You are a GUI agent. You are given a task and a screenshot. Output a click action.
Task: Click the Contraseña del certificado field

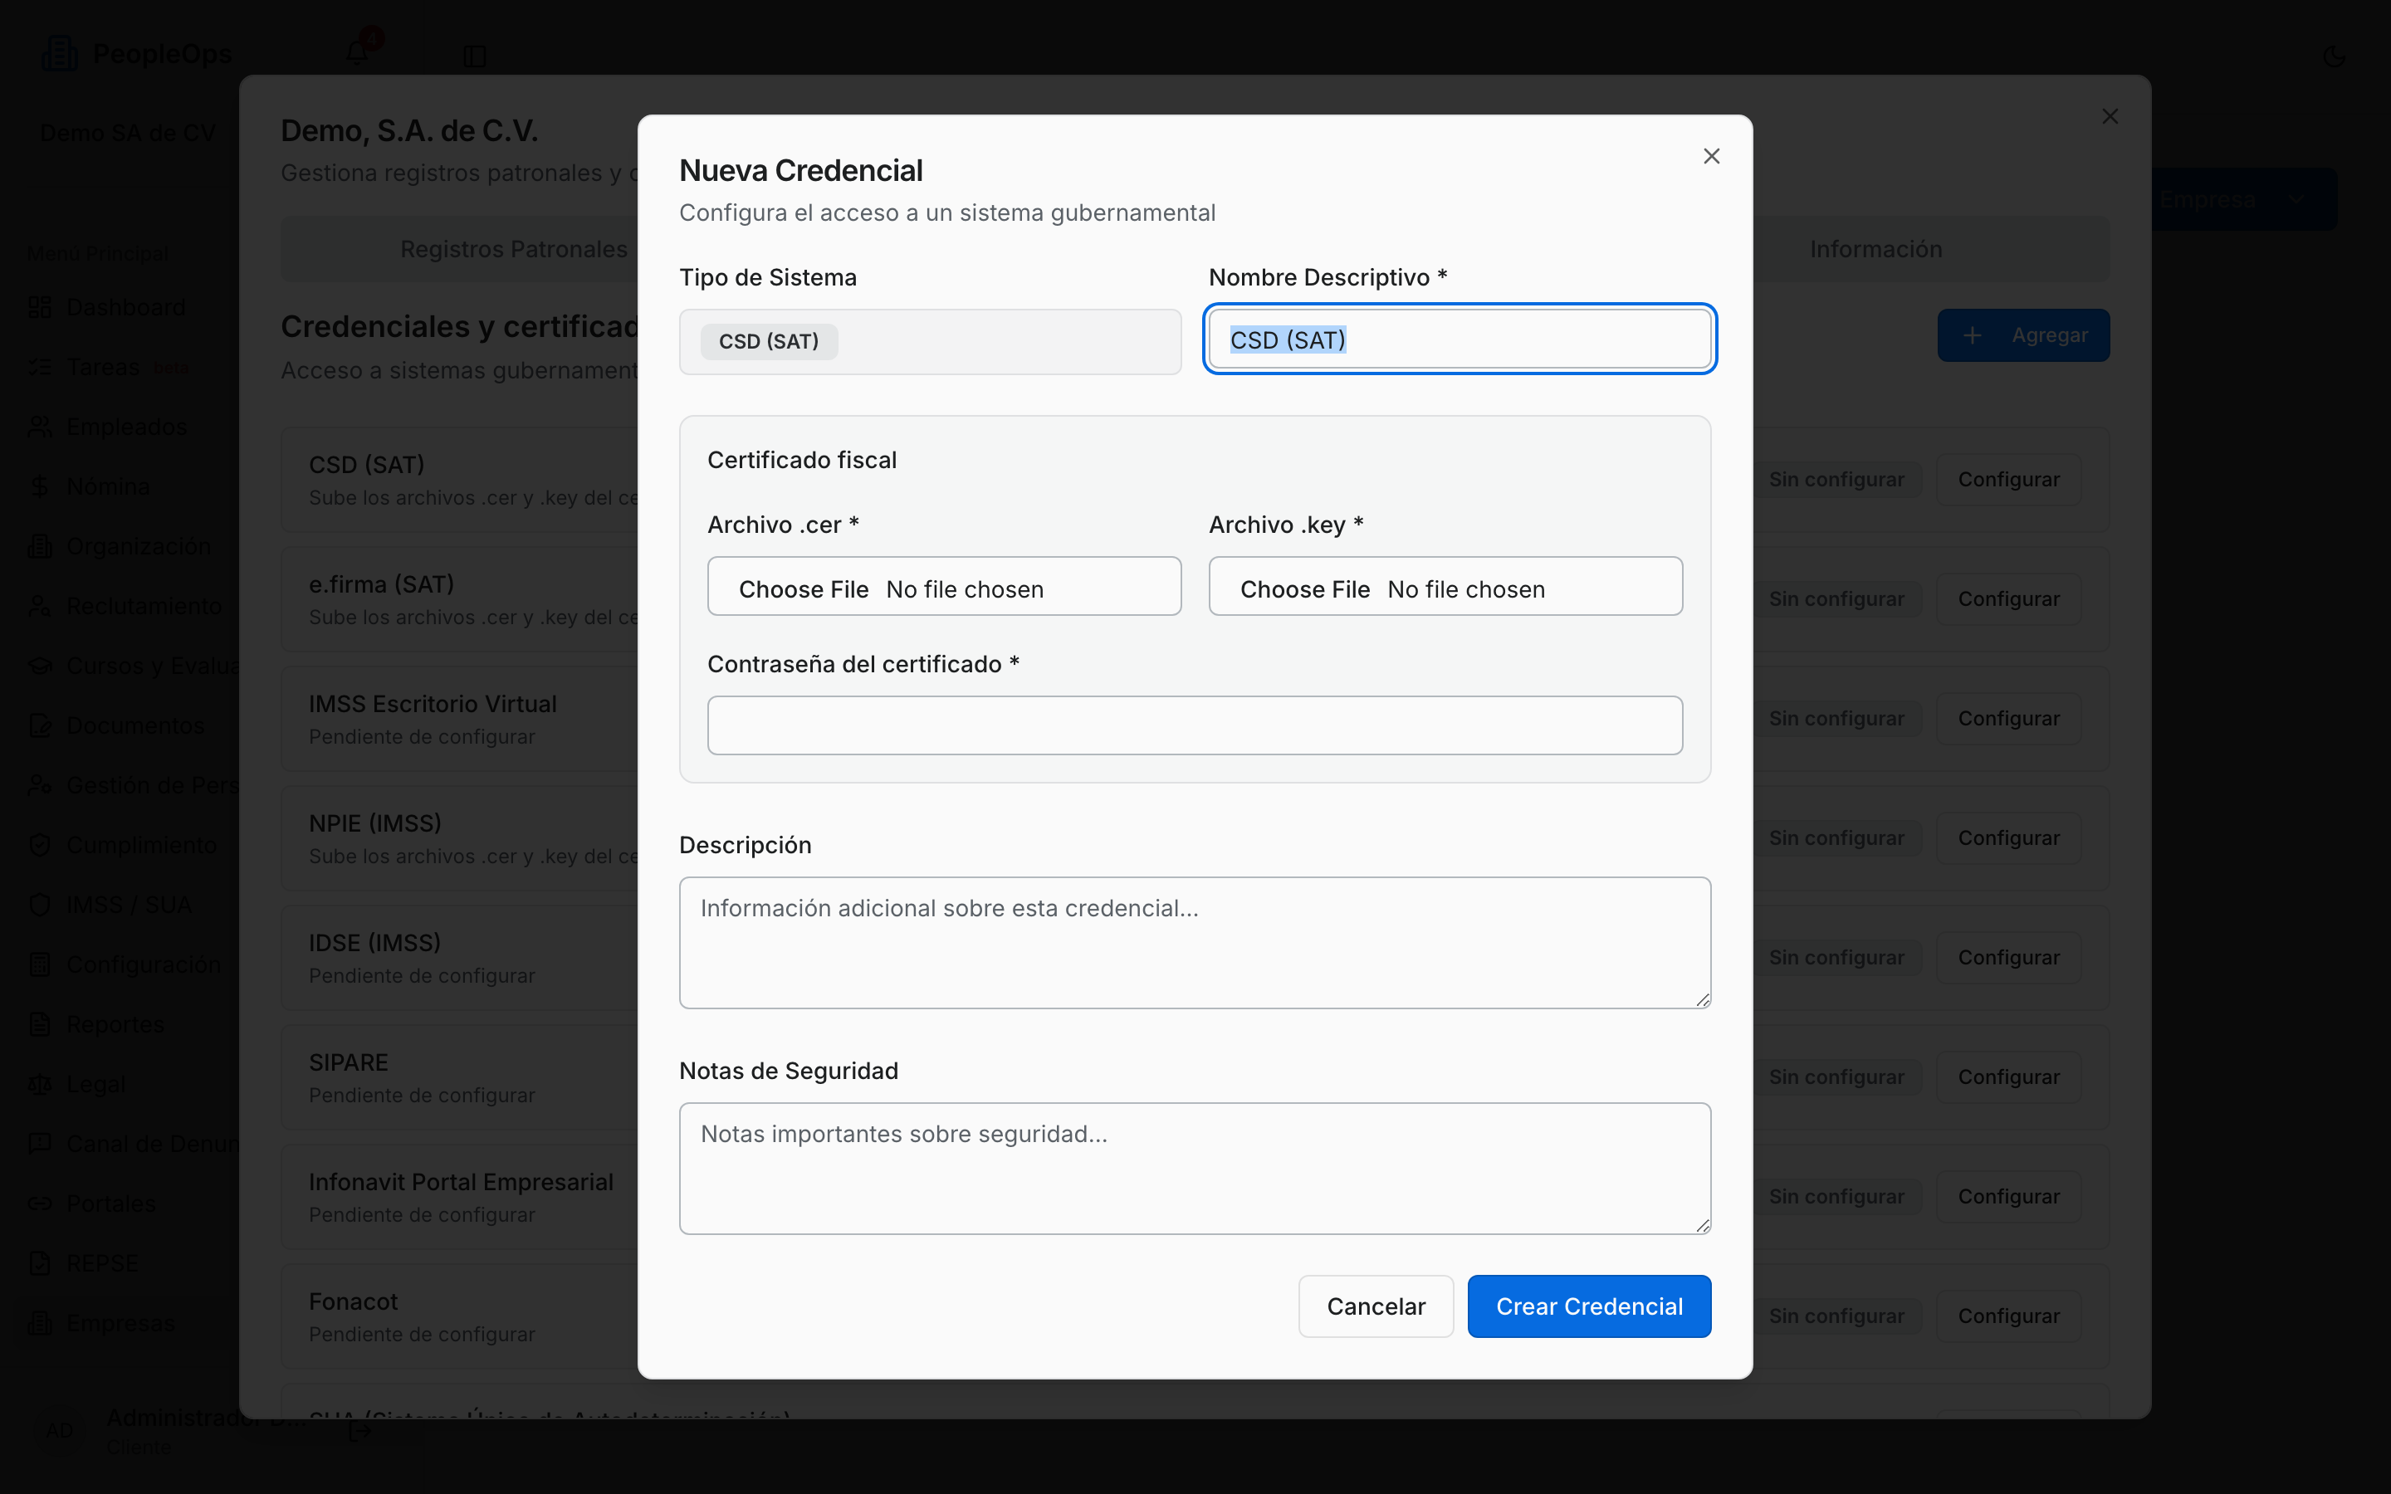coord(1195,725)
